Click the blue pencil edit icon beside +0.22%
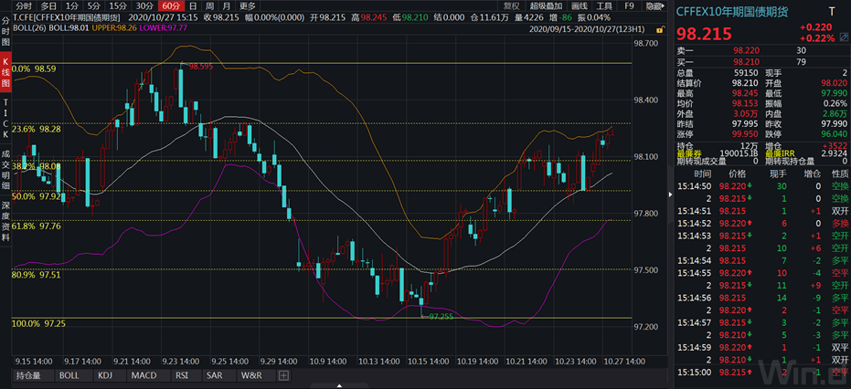851x389 pixels. click(x=843, y=38)
